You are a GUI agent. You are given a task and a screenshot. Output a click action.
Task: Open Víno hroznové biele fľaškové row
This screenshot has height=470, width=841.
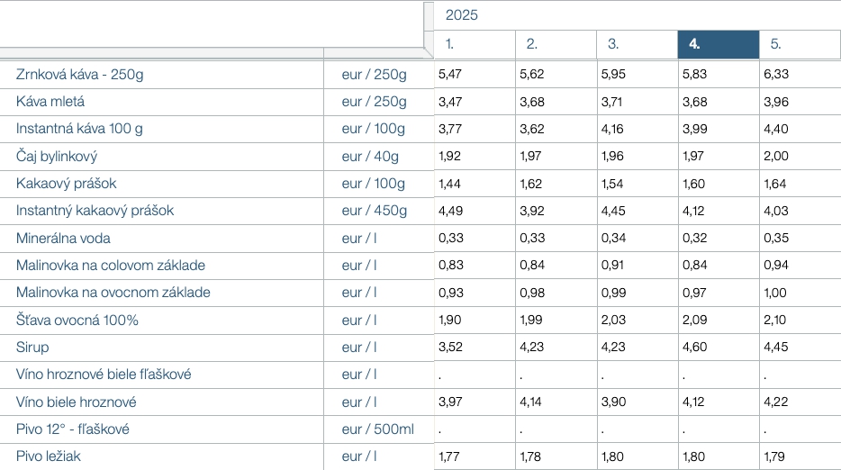pyautogui.click(x=104, y=375)
